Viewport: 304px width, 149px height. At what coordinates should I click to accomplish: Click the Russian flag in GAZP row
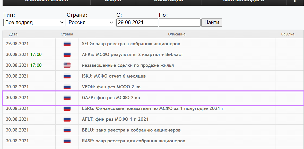point(67,98)
